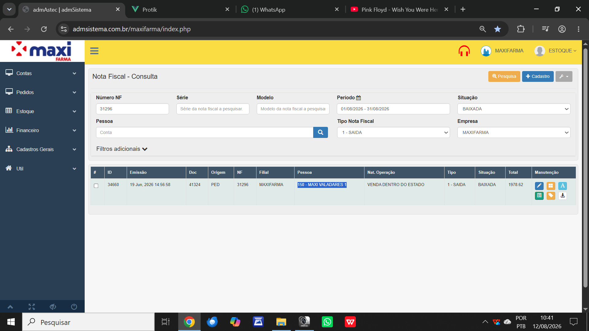Click the browser zoom magnifier icon in address bar
Image resolution: width=589 pixels, height=331 pixels.
pos(483,29)
